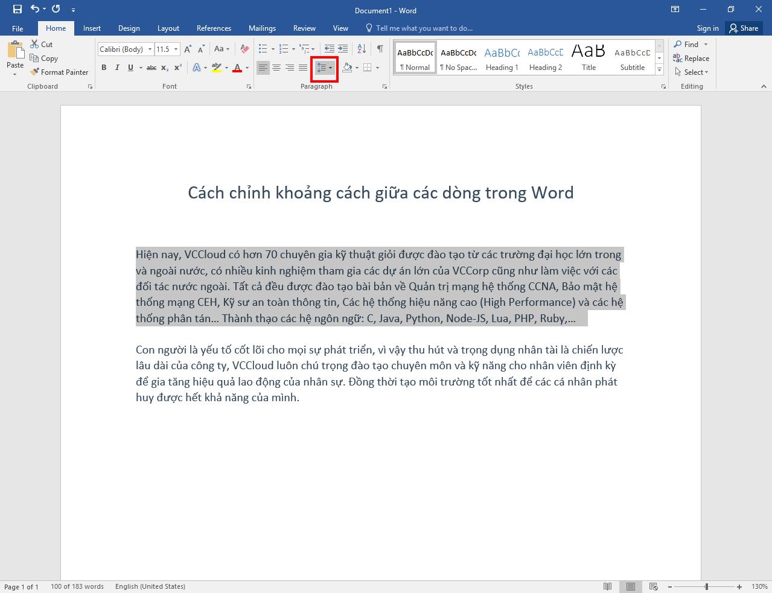Image resolution: width=772 pixels, height=593 pixels.
Task: Apply red font color swatch
Action: point(237,68)
